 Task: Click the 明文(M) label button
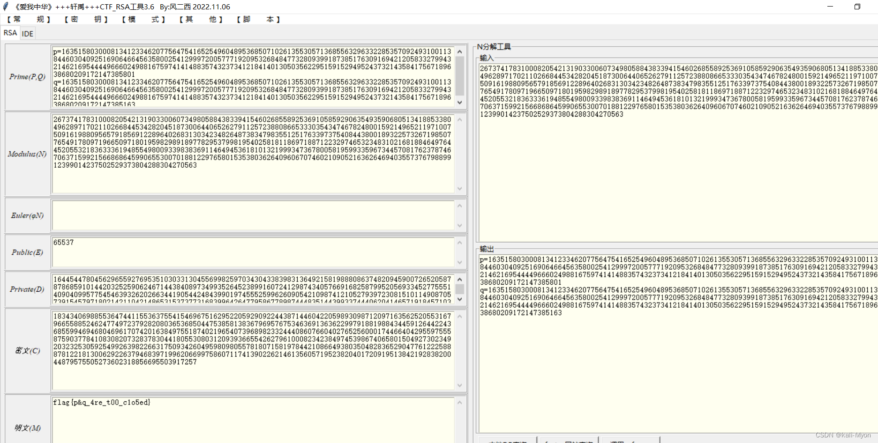tap(27, 428)
